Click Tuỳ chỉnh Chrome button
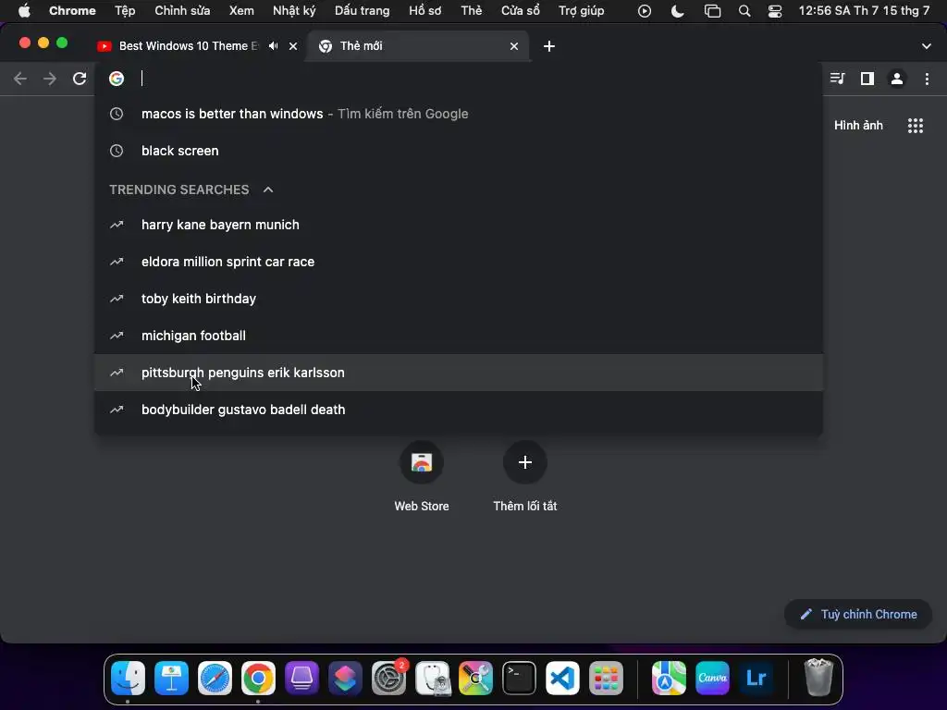947x710 pixels. (x=857, y=614)
